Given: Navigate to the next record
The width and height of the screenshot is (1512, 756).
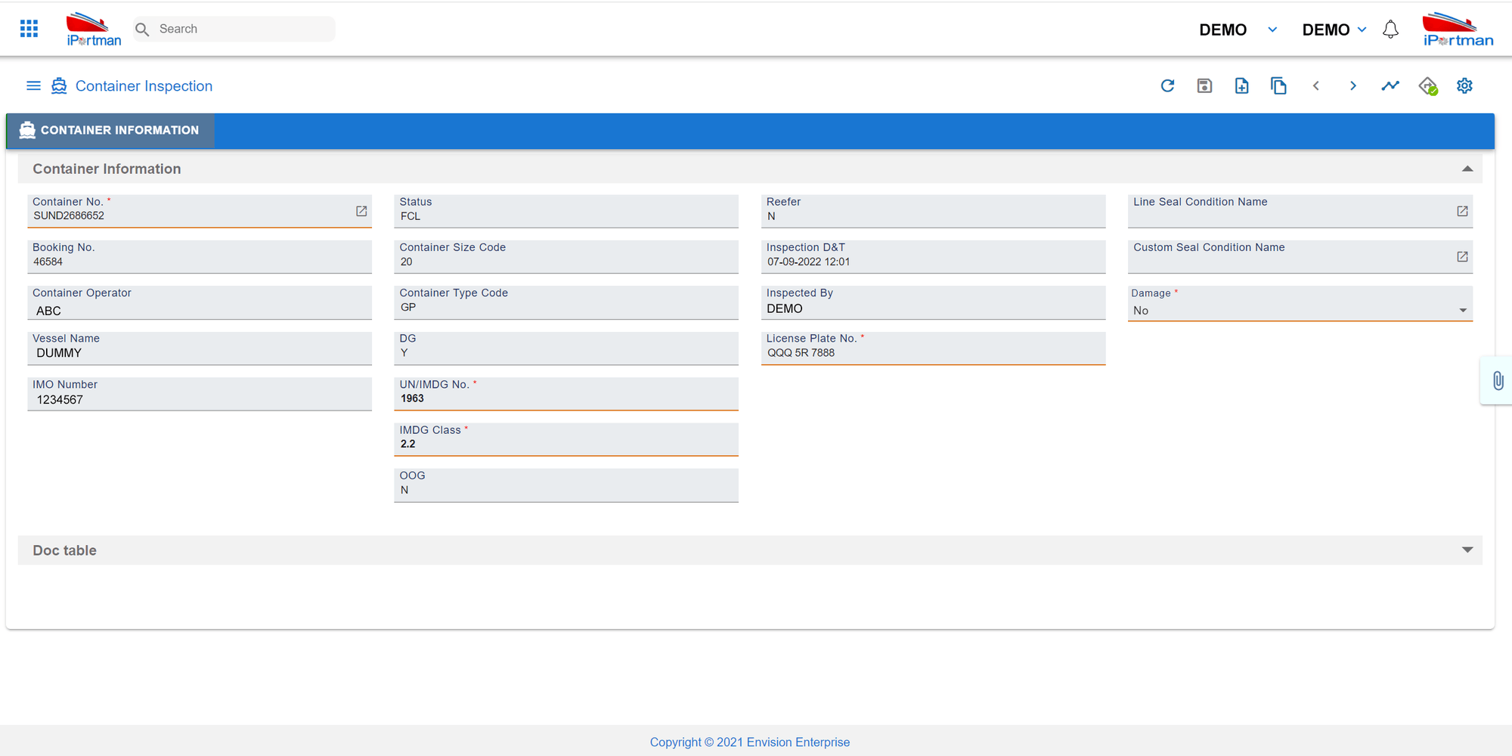Looking at the screenshot, I should [x=1352, y=85].
